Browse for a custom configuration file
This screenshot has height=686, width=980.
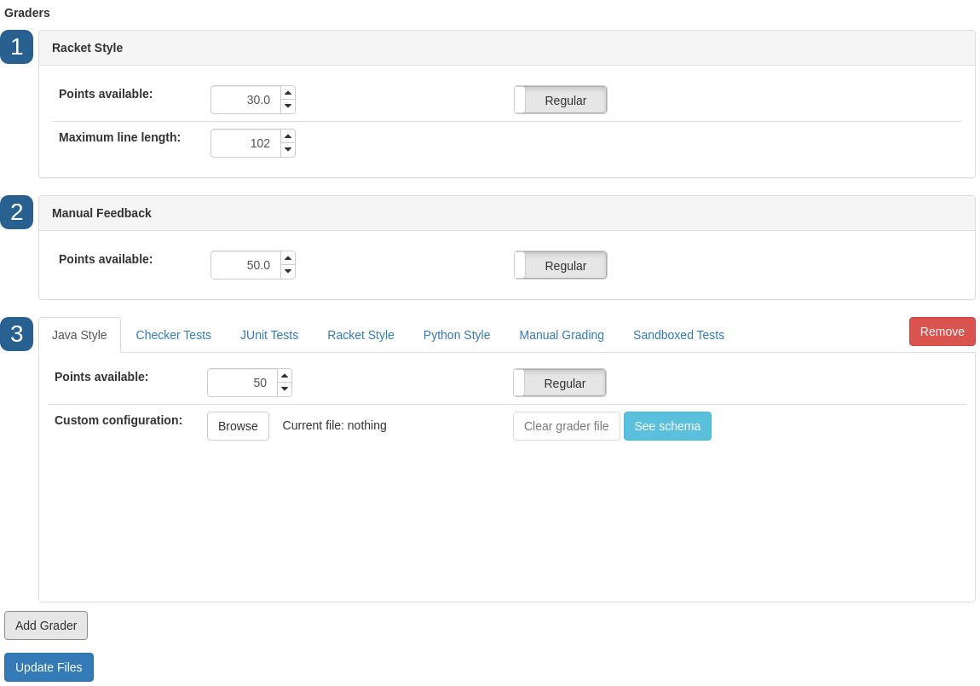[238, 426]
